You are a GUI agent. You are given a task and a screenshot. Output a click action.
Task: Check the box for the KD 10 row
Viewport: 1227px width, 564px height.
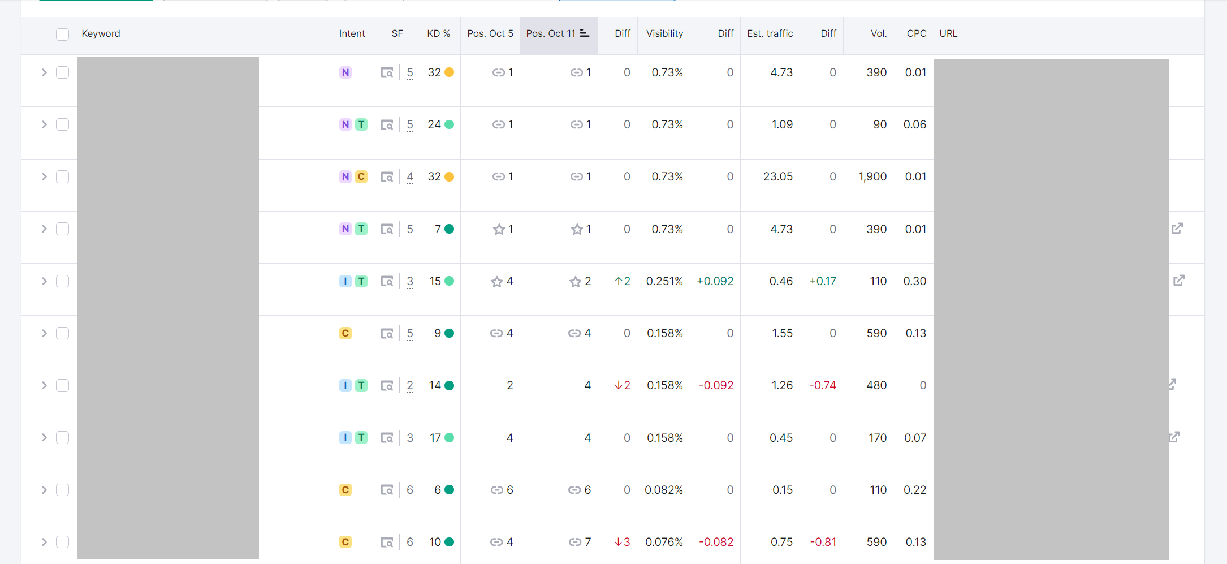63,542
